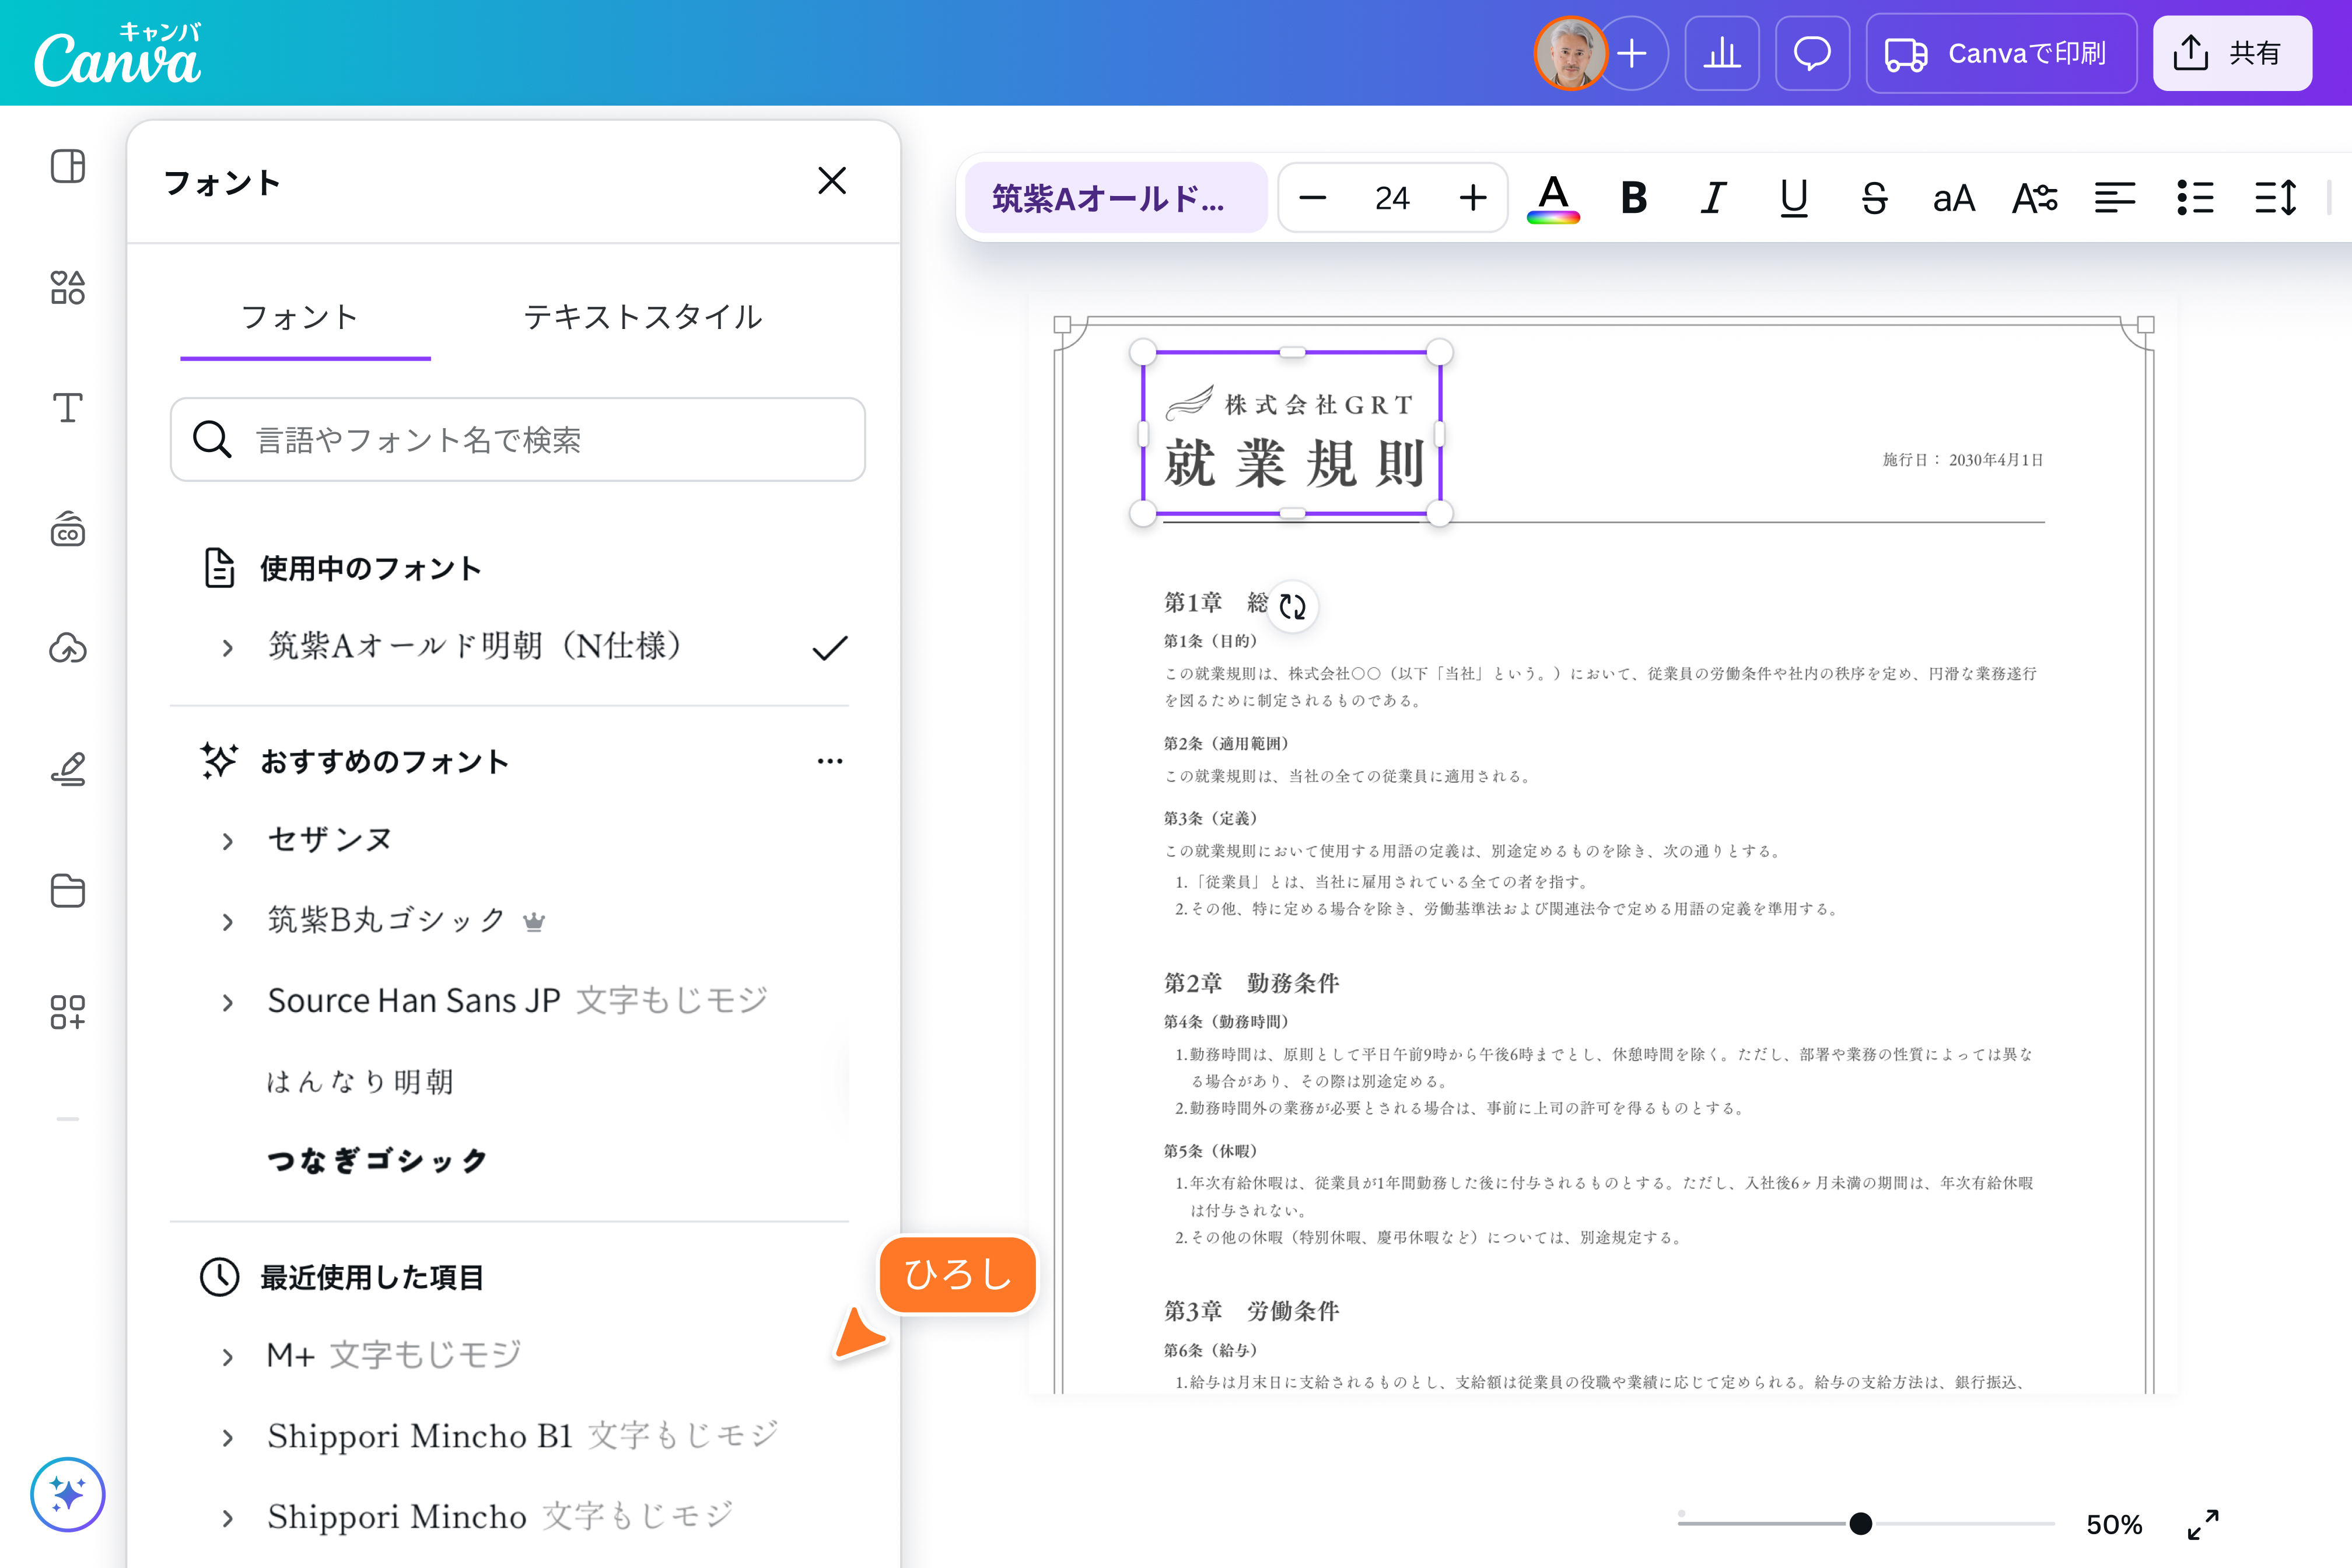Toggle strikethrough formatting
Screen dimensions: 2352x1568
click(1874, 198)
